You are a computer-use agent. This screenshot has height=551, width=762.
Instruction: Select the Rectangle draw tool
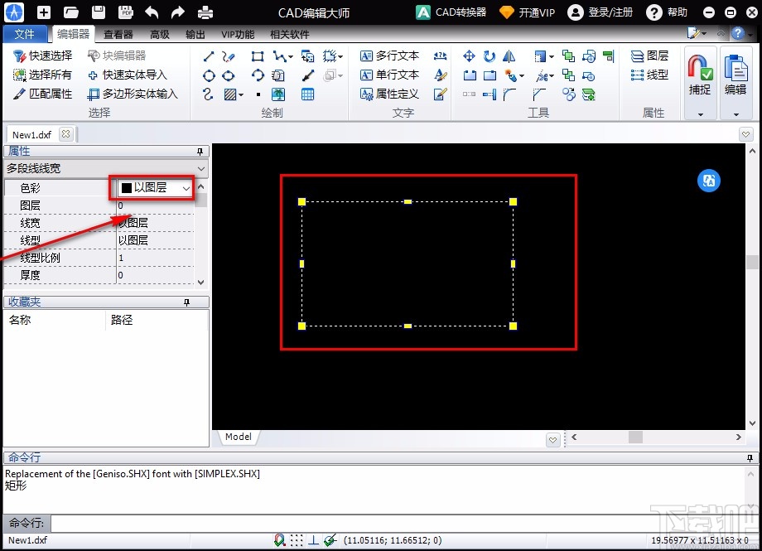258,56
